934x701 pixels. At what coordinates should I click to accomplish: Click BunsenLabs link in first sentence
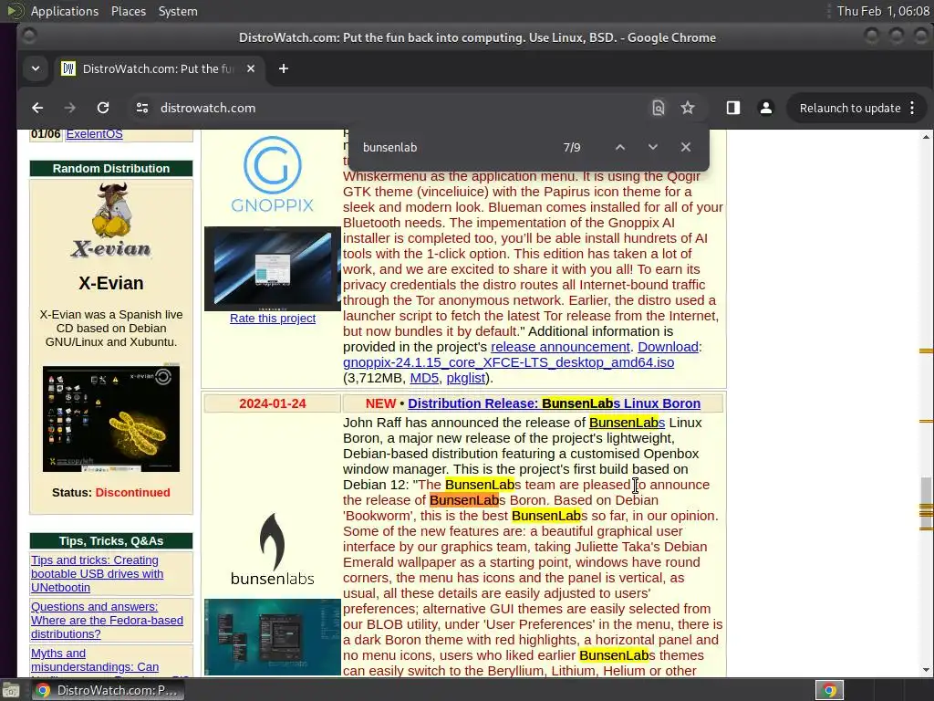628,423
